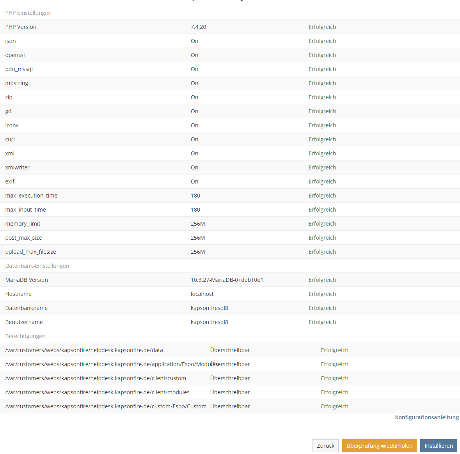Click the PHP Einstellungen section header
The image size is (460, 454).
(28, 12)
